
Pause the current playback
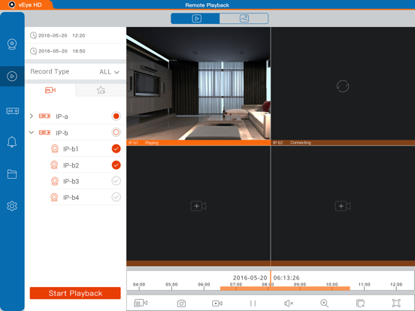[253, 303]
